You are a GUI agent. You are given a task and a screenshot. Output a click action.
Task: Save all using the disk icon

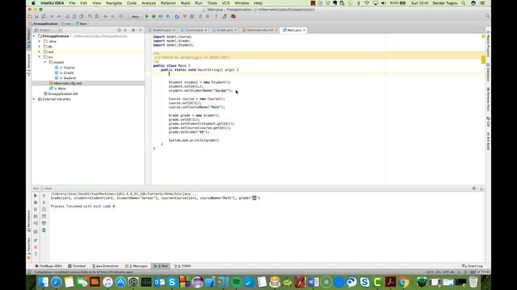[x=36, y=16]
